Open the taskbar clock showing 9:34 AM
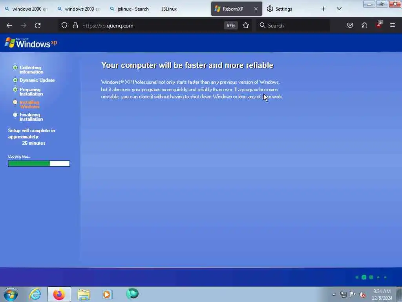 (x=382, y=295)
